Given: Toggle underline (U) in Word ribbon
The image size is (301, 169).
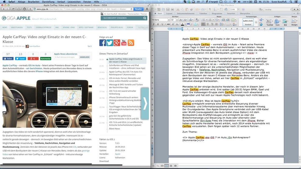Looking at the screenshot, I should 163,24.
